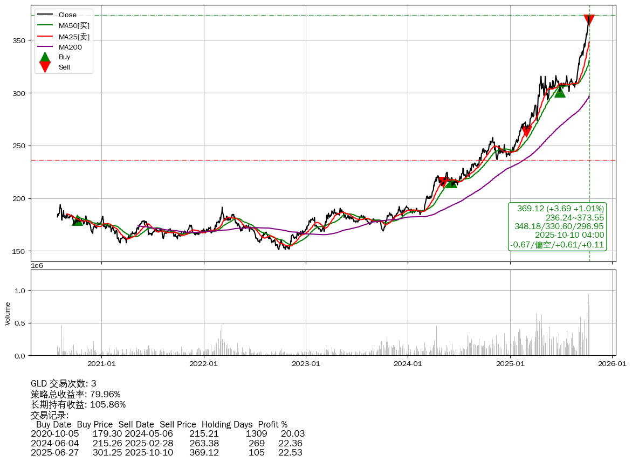Click the red sell marker from May 2024

(x=443, y=182)
